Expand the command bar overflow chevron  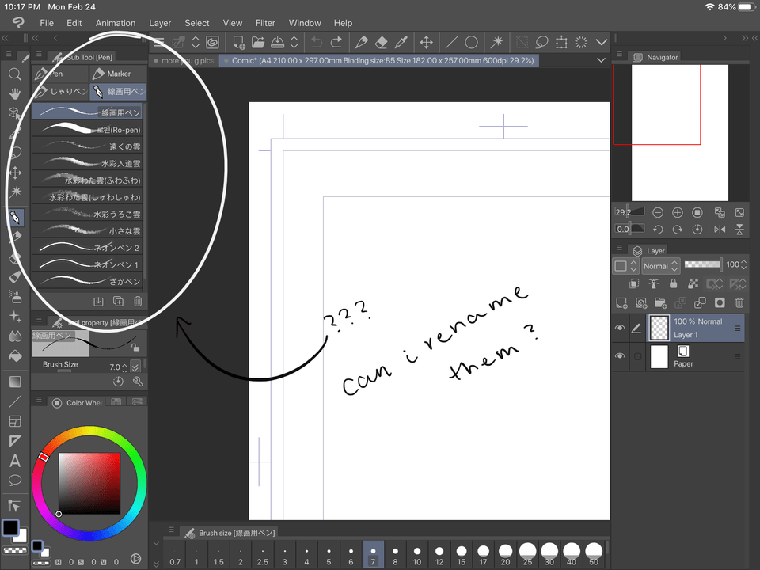[601, 43]
